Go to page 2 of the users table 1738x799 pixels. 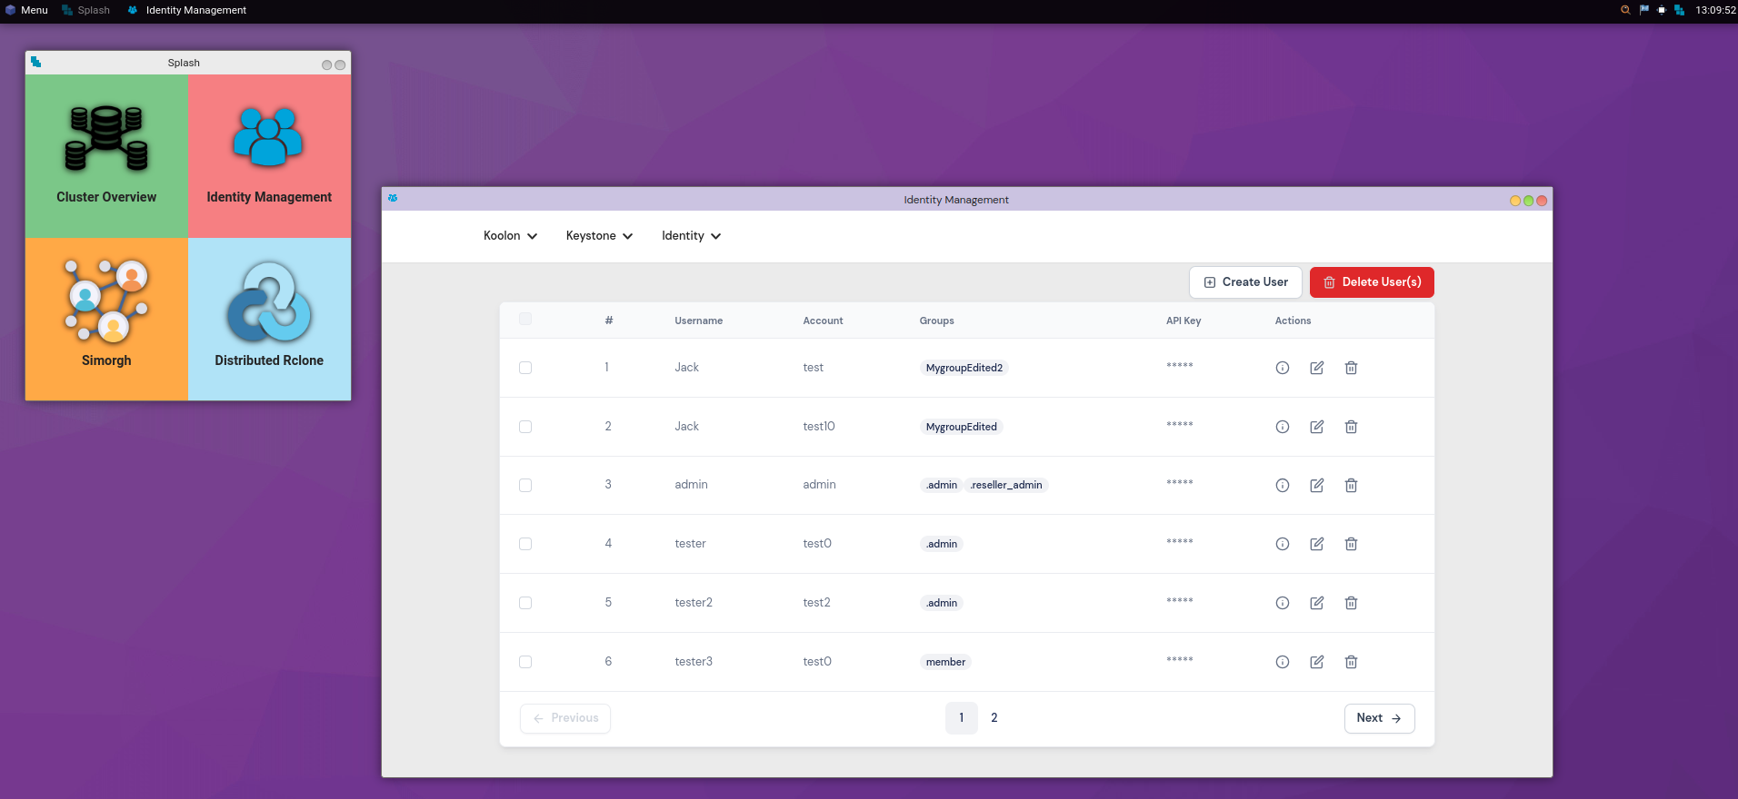point(994,718)
